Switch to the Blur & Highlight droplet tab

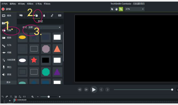pyautogui.click(x=44, y=16)
